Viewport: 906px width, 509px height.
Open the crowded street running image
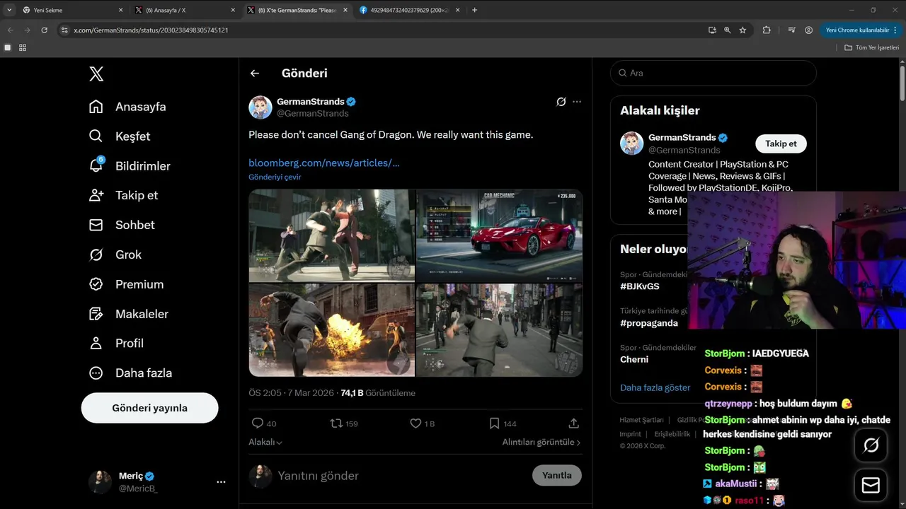[500, 330]
